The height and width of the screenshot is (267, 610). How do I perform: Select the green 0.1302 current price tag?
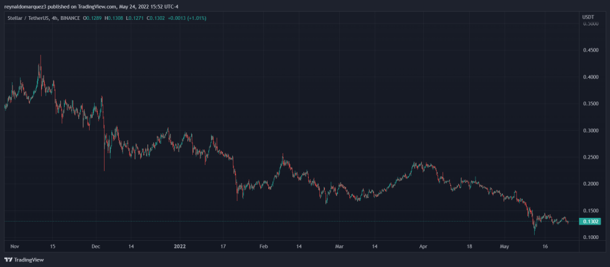[589, 222]
